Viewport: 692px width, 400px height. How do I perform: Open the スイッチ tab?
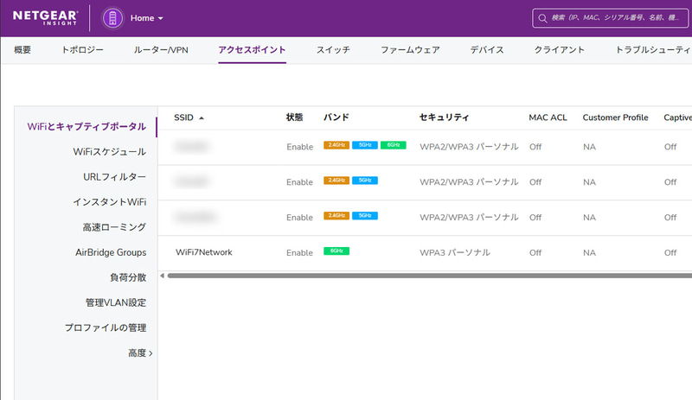coord(333,50)
